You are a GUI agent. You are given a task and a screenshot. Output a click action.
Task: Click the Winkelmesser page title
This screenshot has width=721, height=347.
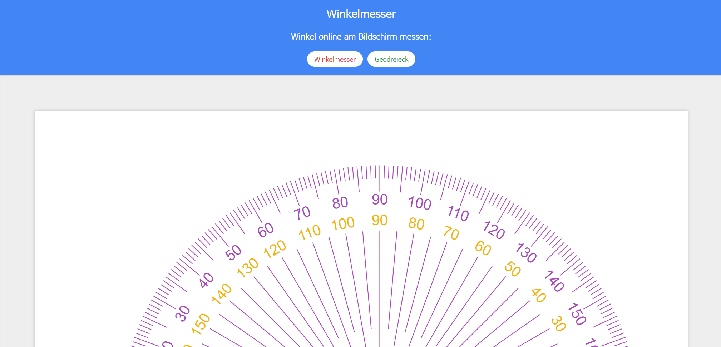[361, 14]
